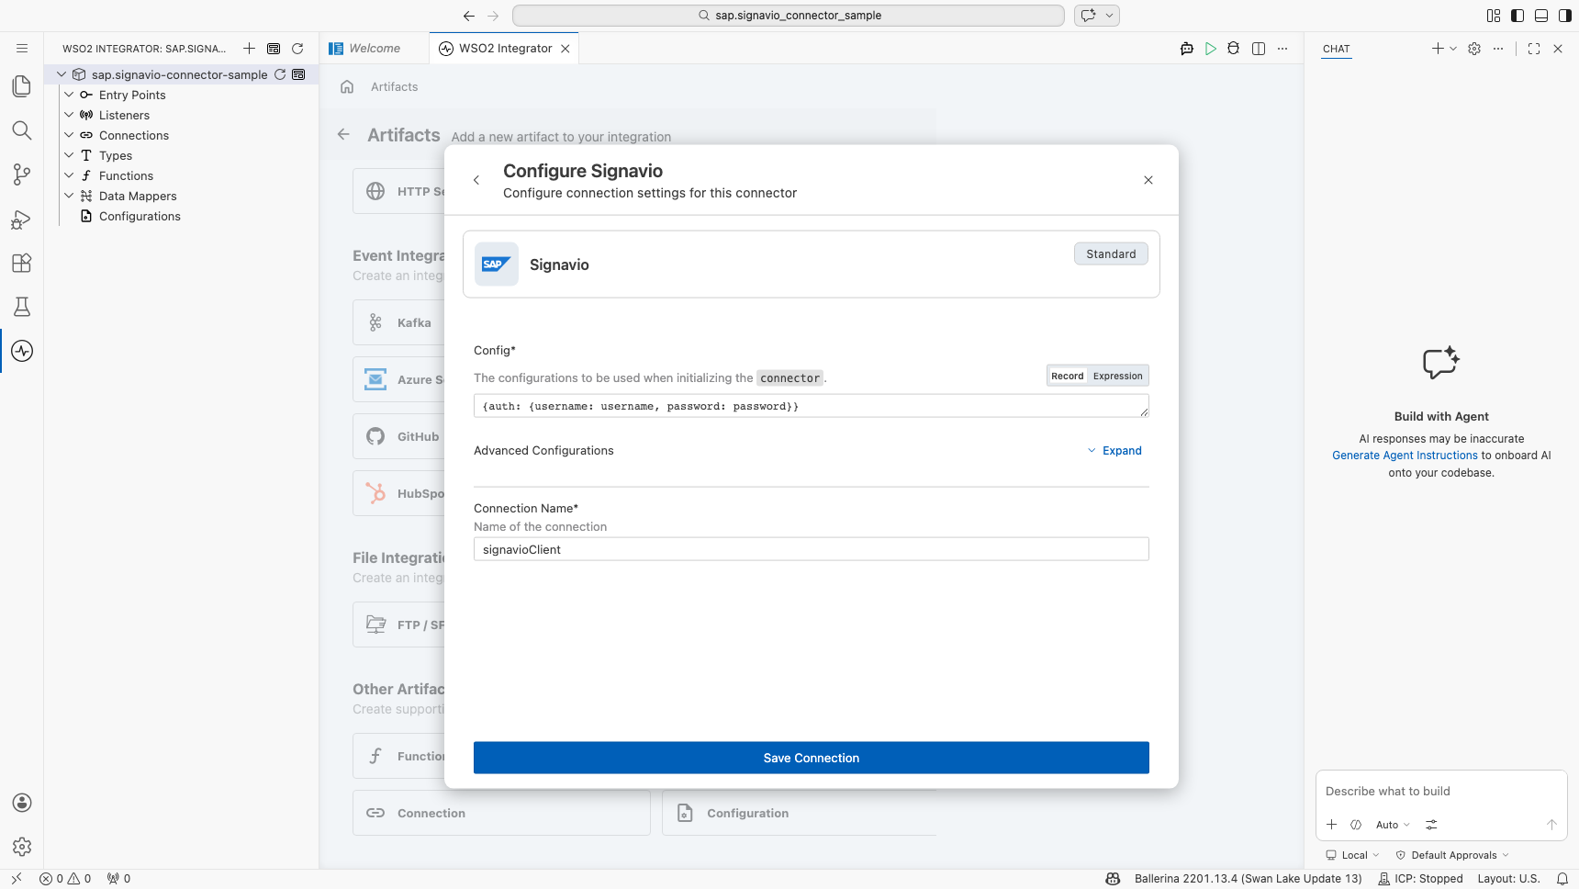Refresh the WSO2 Integrator panel
Viewport: 1579px width, 889px height.
(297, 49)
